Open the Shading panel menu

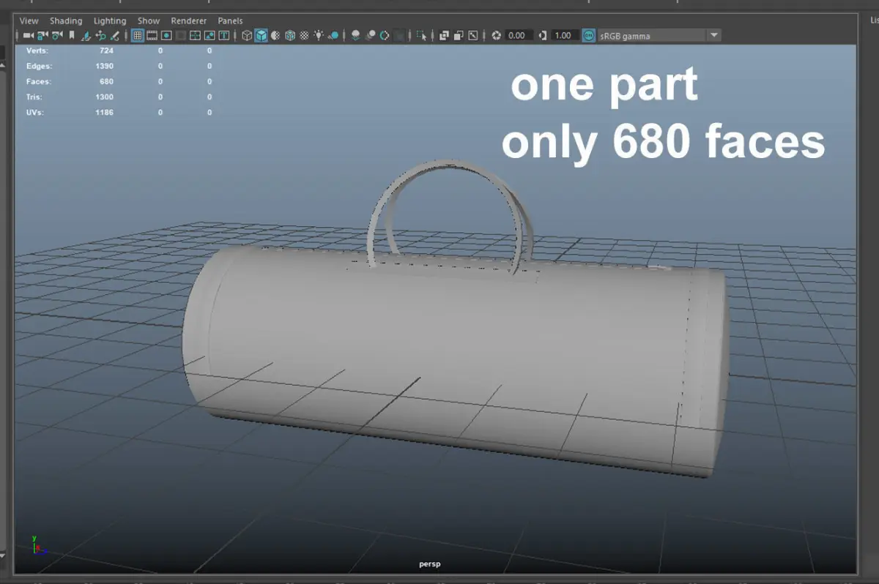tap(66, 20)
